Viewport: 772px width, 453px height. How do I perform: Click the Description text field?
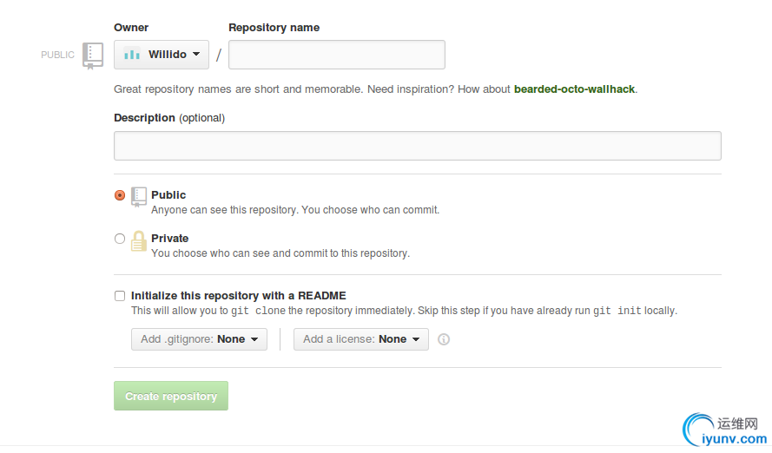pos(417,146)
